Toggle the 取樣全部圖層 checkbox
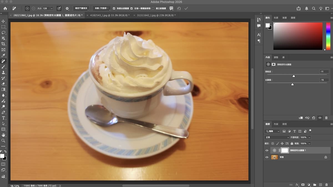Image resolution: width=333 pixels, height=187 pixels. point(114,9)
